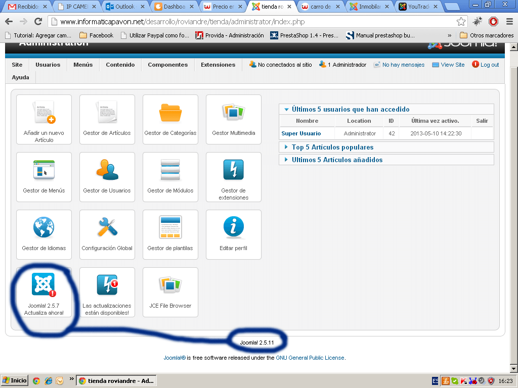Click Windows Inicio start button
The height and width of the screenshot is (388, 518).
click(x=15, y=381)
